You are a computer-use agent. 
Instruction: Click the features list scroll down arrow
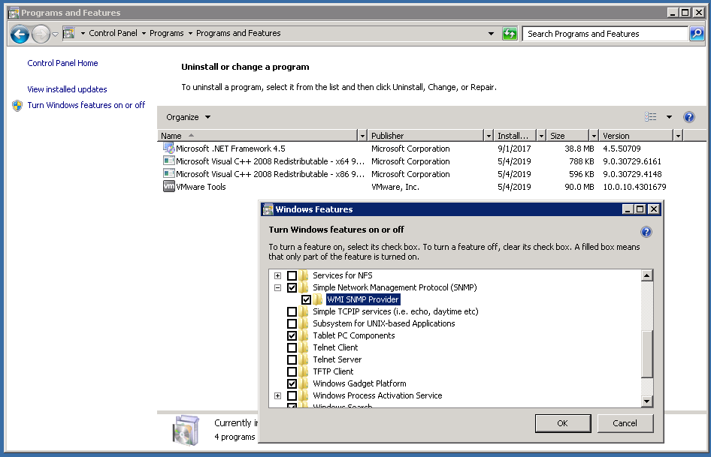point(647,401)
